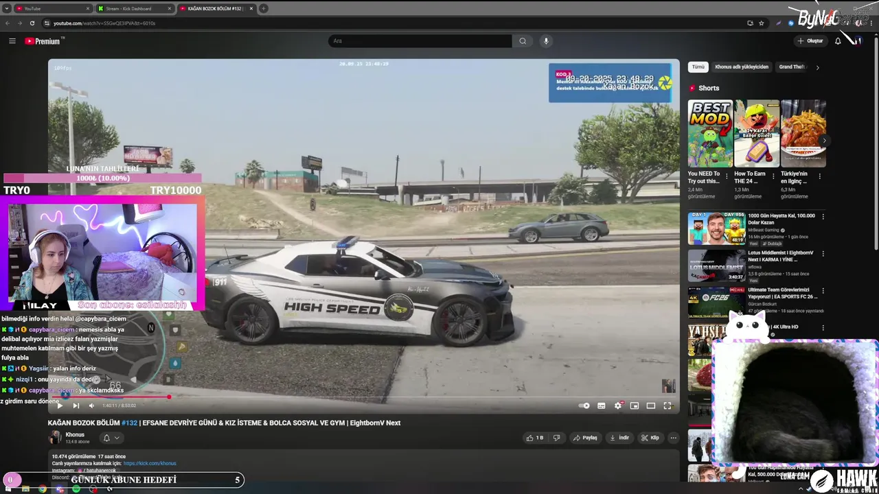
Task: Dislike the video
Action: click(556, 438)
